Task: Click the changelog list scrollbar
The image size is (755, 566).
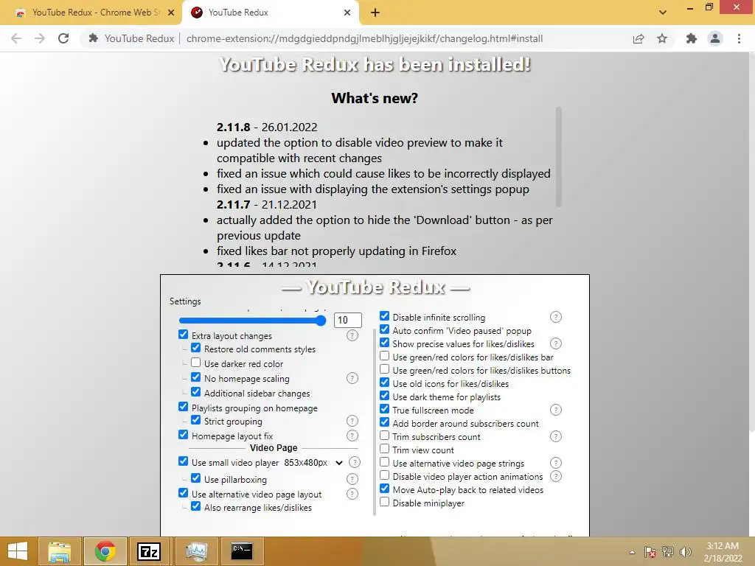Action: tap(559, 158)
